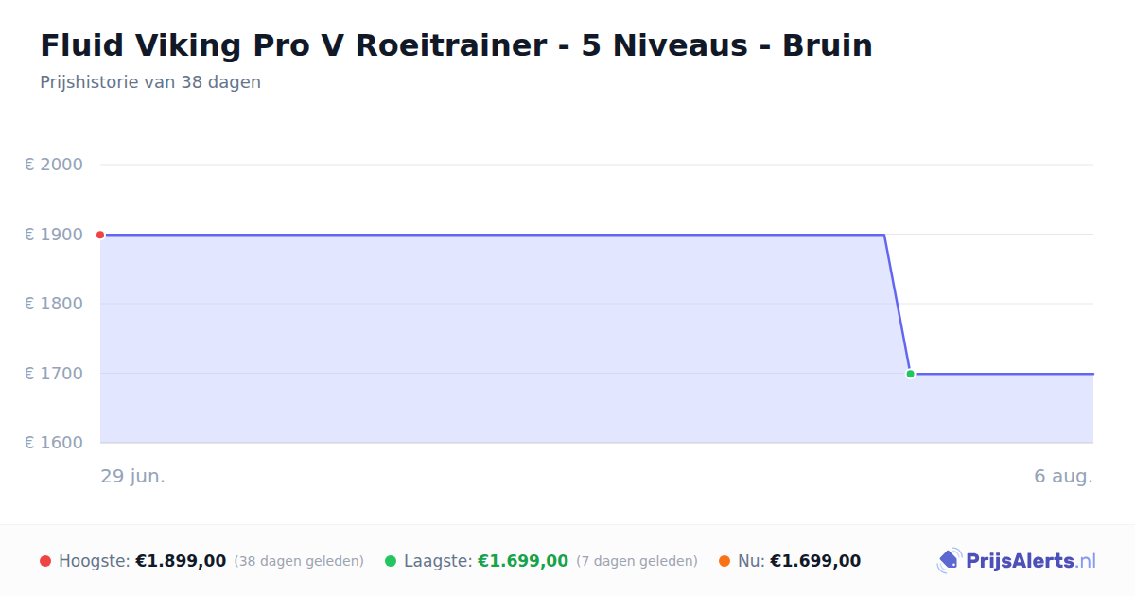1135x596 pixels.
Task: Select the red start marker on chart
Action: coord(100,235)
